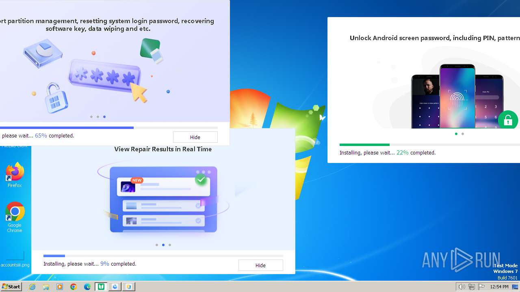The width and height of the screenshot is (520, 292).
Task: Select third slide dot in Repair Results installer
Action: tap(170, 245)
